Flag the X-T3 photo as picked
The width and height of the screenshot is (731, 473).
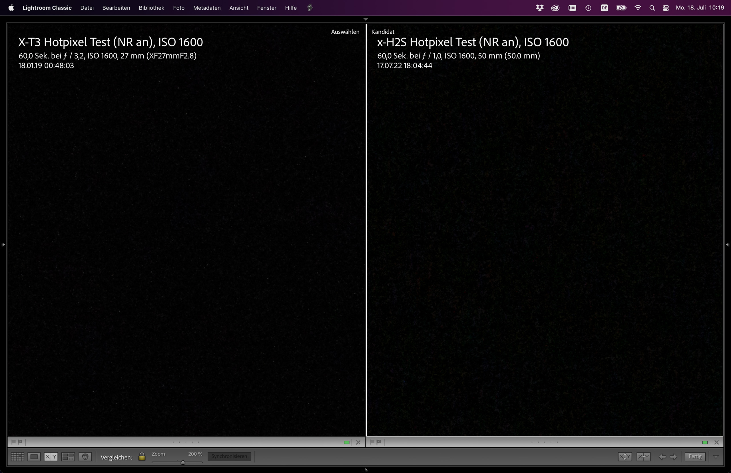click(x=13, y=442)
